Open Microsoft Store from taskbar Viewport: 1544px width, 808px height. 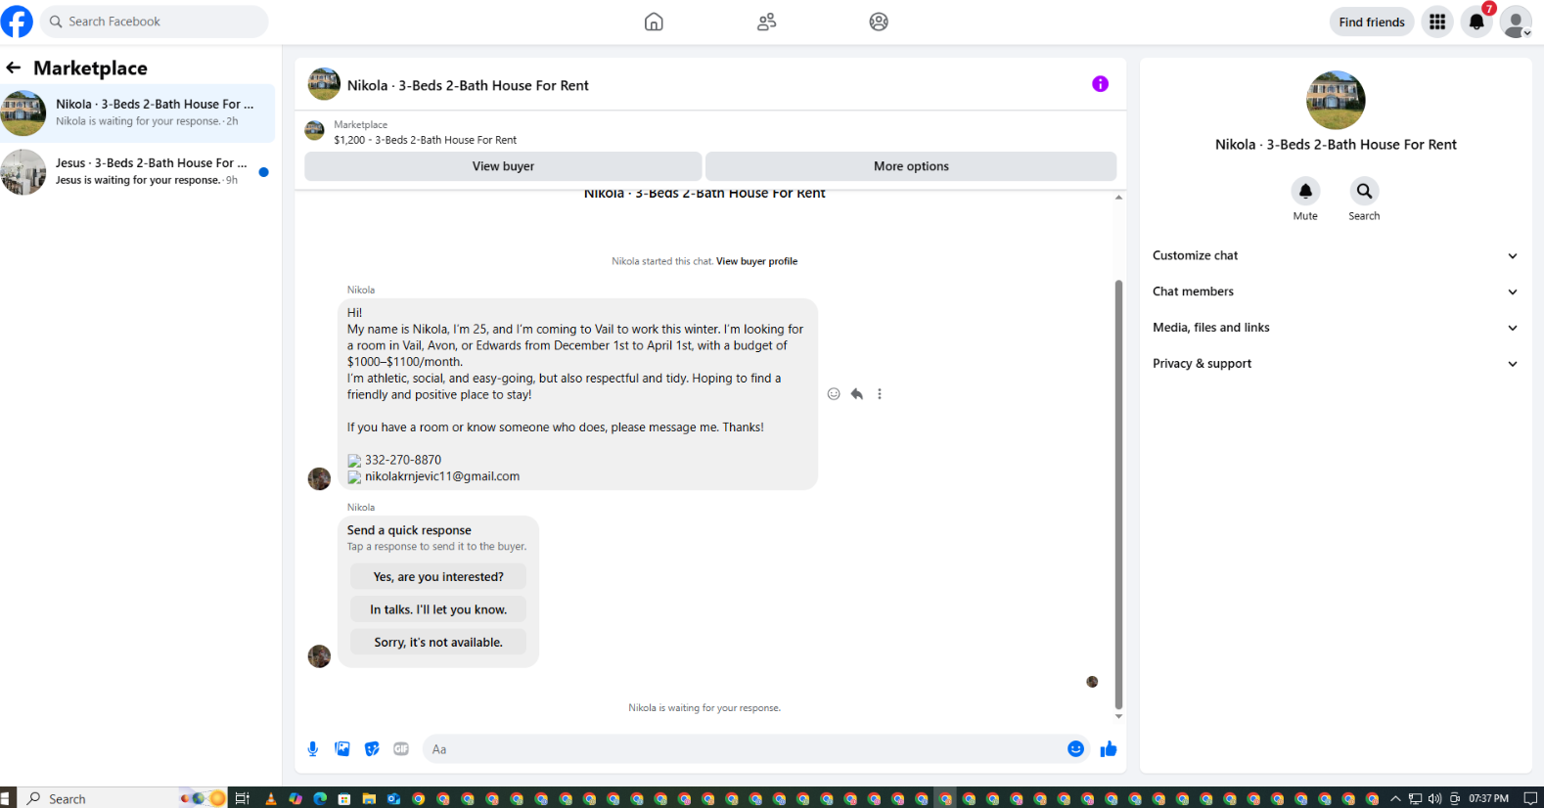pos(344,799)
